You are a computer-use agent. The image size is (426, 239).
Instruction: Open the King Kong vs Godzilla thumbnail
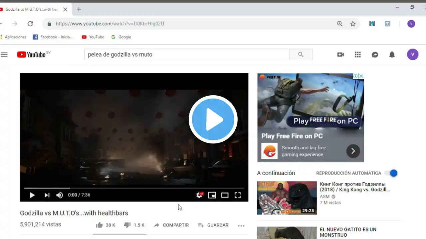(287, 198)
